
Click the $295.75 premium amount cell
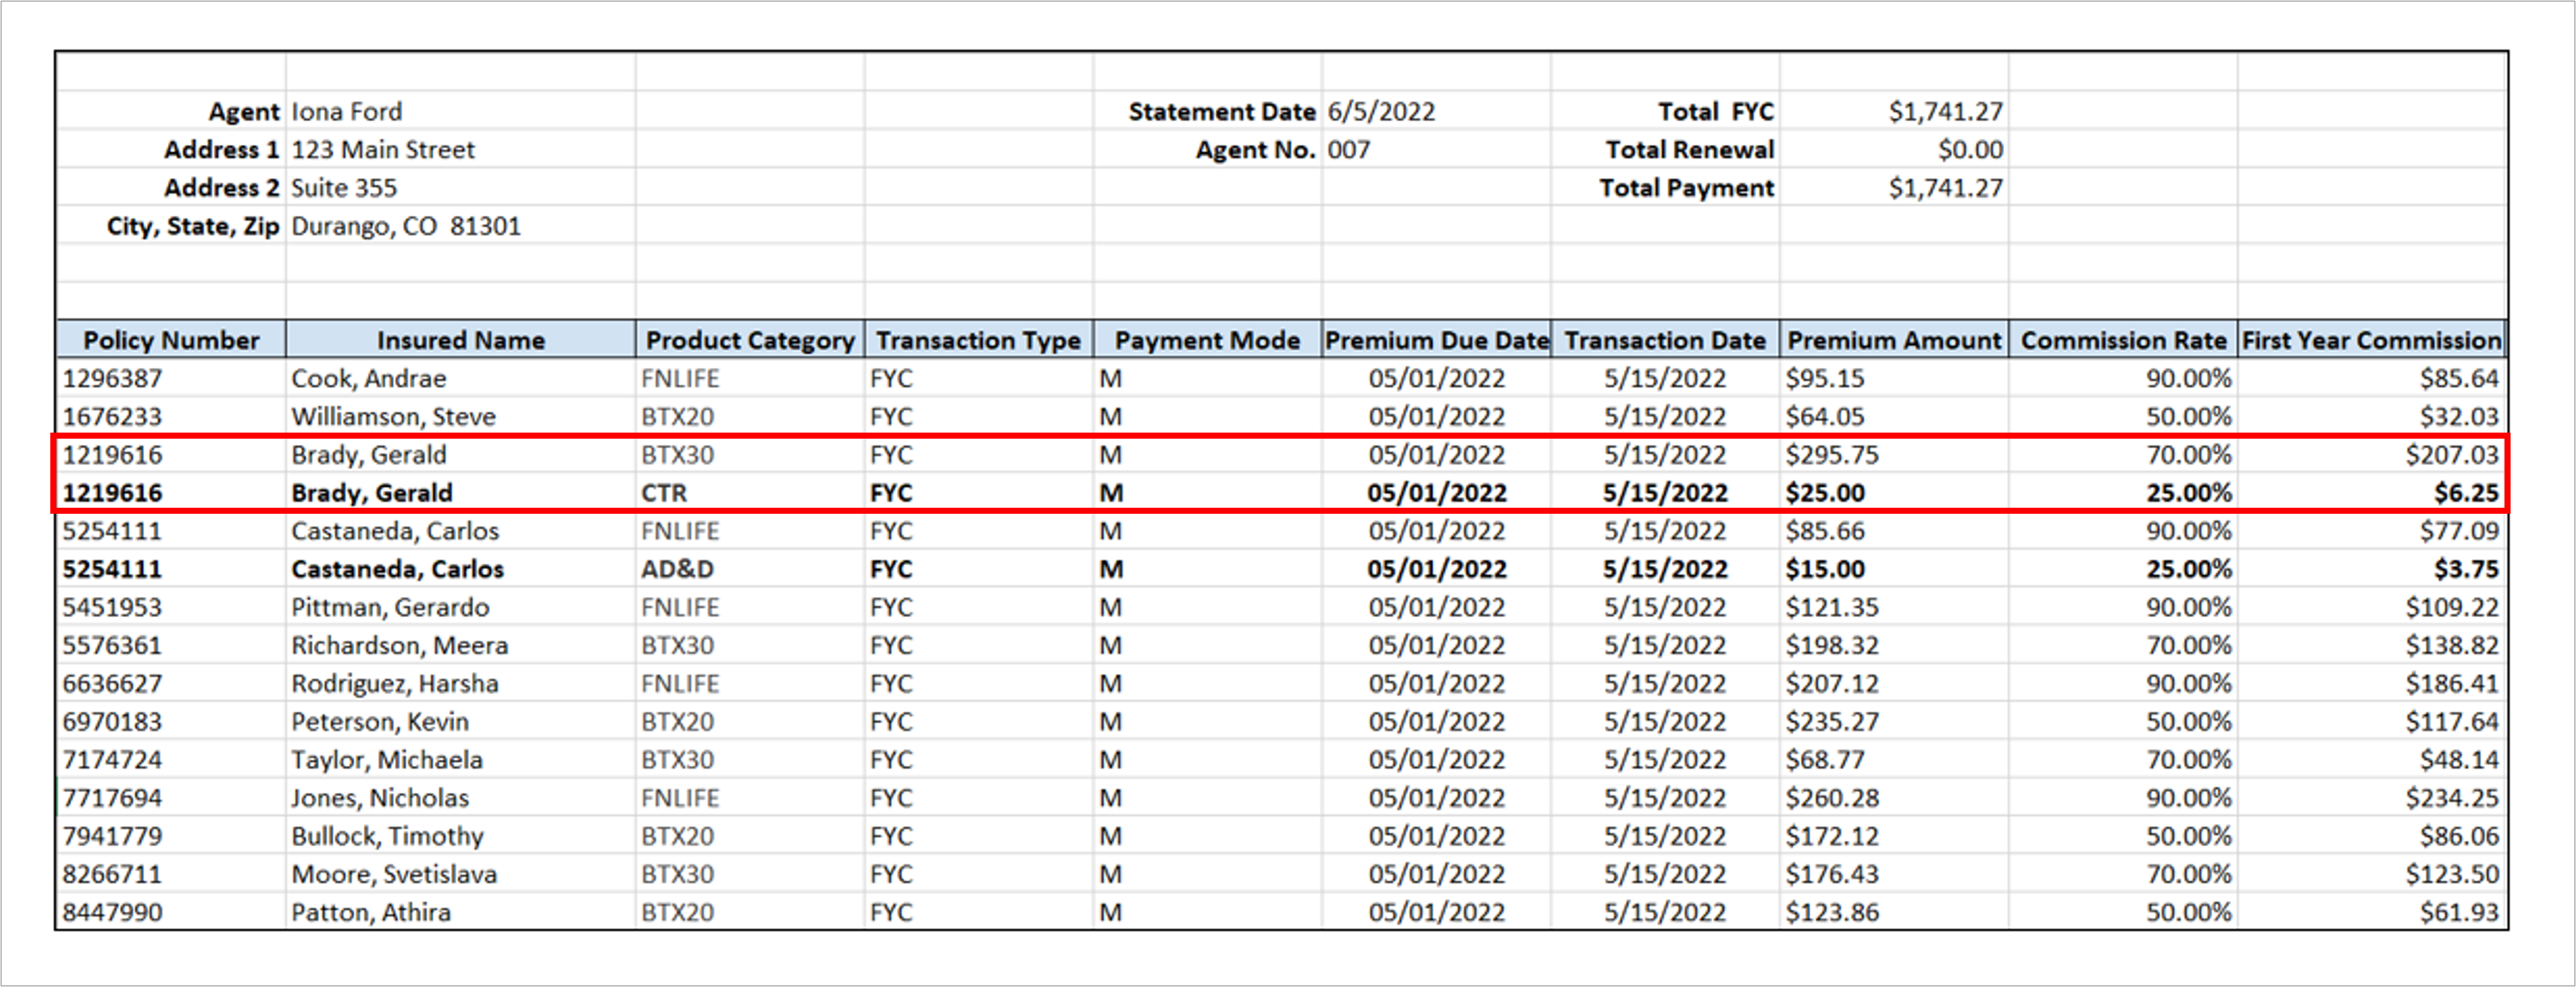click(x=1832, y=455)
